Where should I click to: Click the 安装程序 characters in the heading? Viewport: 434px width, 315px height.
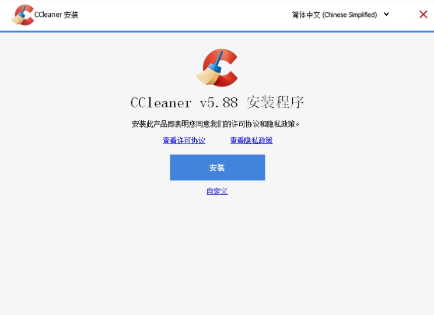[275, 102]
